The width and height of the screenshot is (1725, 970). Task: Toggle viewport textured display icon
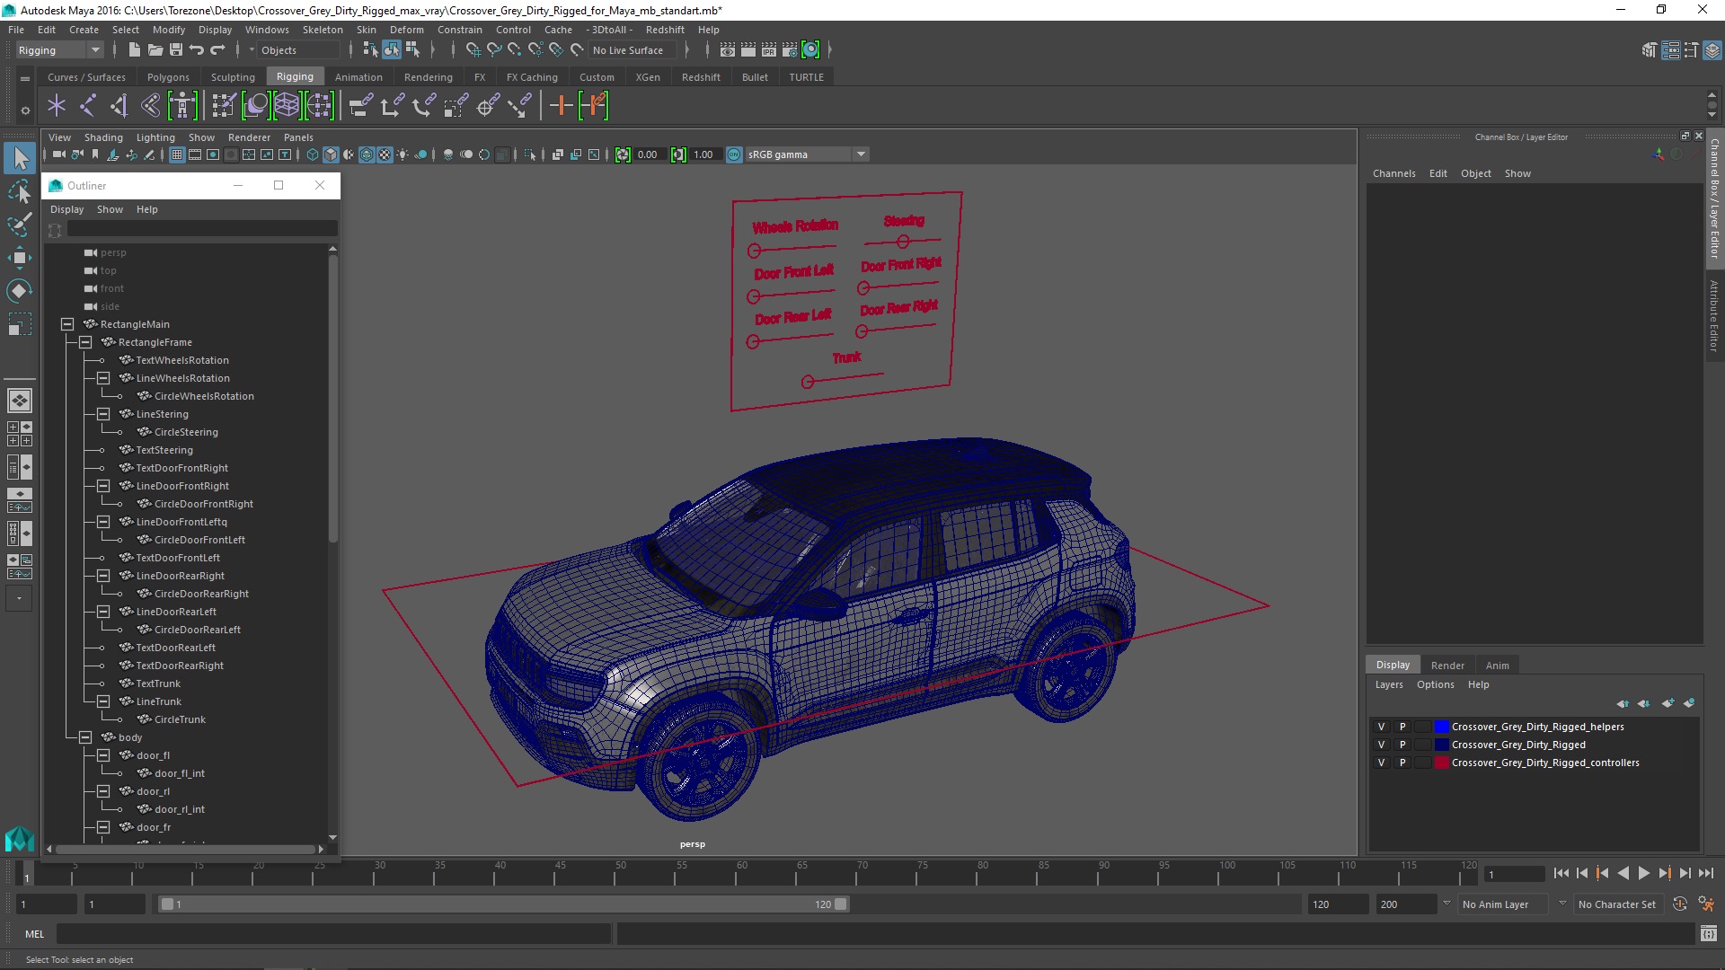point(385,154)
